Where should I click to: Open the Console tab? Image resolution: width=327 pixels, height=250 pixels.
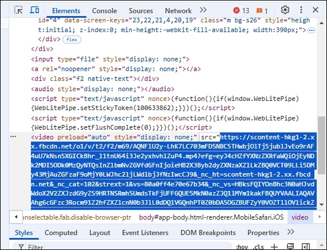tap(104, 11)
